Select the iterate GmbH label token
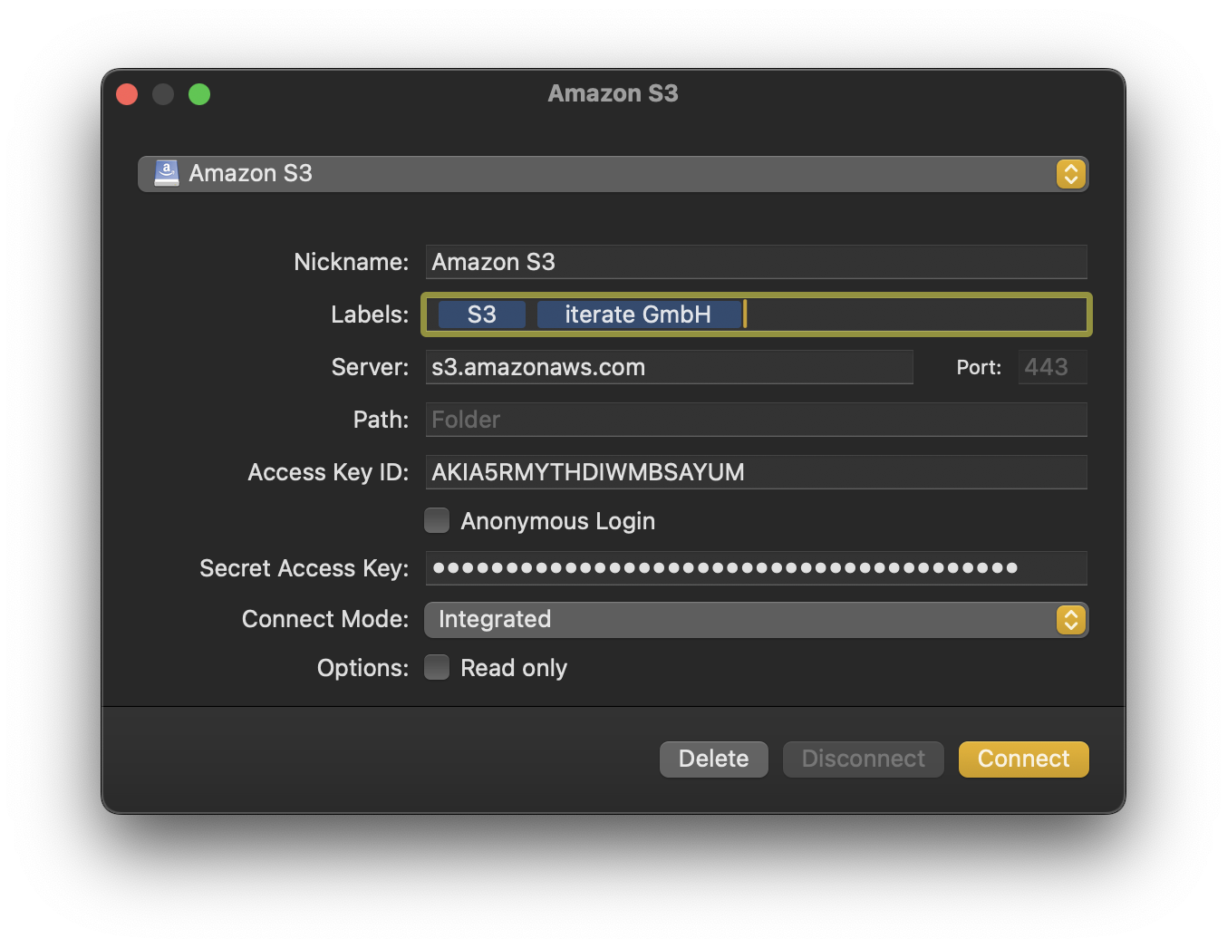 (x=639, y=314)
